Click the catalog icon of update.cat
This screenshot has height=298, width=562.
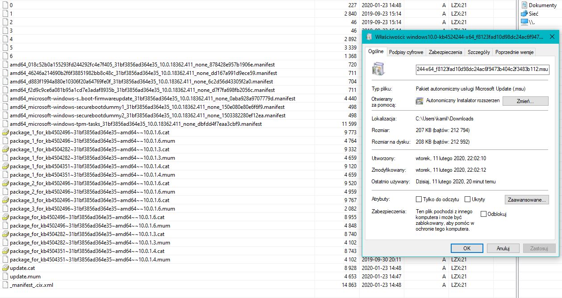(5, 268)
